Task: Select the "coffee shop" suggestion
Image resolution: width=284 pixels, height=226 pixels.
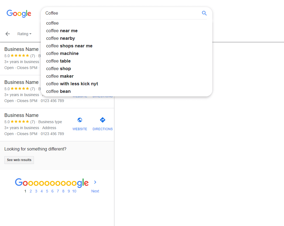Action: pyautogui.click(x=127, y=68)
